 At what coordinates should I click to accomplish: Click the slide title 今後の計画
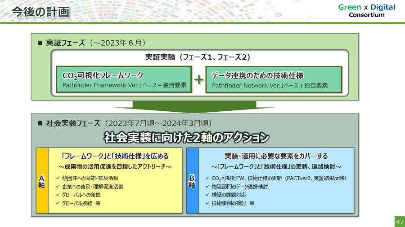(41, 12)
